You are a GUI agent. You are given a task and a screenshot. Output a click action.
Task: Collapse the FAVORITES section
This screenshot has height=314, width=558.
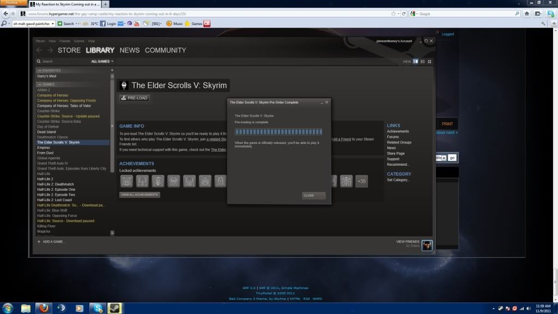[40, 70]
